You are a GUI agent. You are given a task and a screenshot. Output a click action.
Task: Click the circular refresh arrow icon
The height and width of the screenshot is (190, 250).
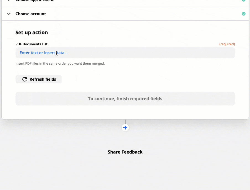25,79
